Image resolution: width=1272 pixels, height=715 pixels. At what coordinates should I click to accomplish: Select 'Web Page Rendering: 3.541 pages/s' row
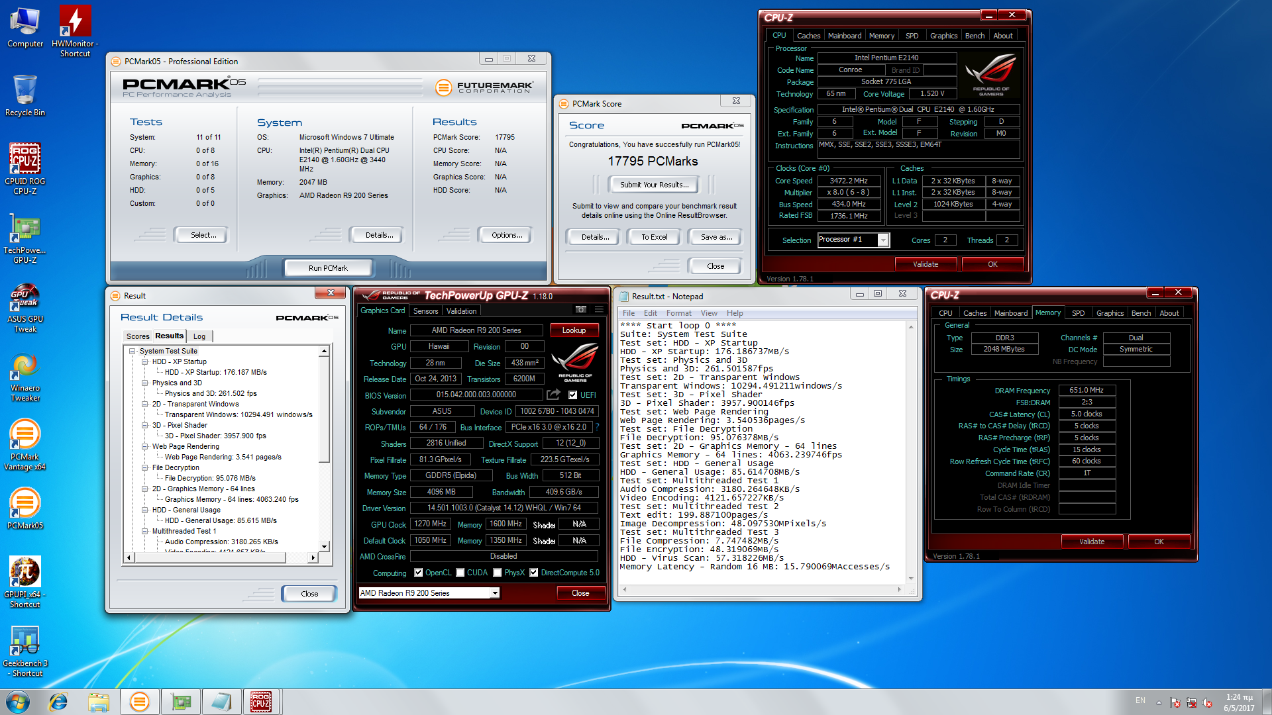tap(223, 457)
